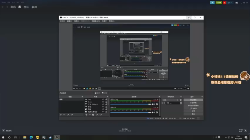Open gear settings for desktop audio channel
The height and width of the screenshot is (140, 250).
coord(157,112)
